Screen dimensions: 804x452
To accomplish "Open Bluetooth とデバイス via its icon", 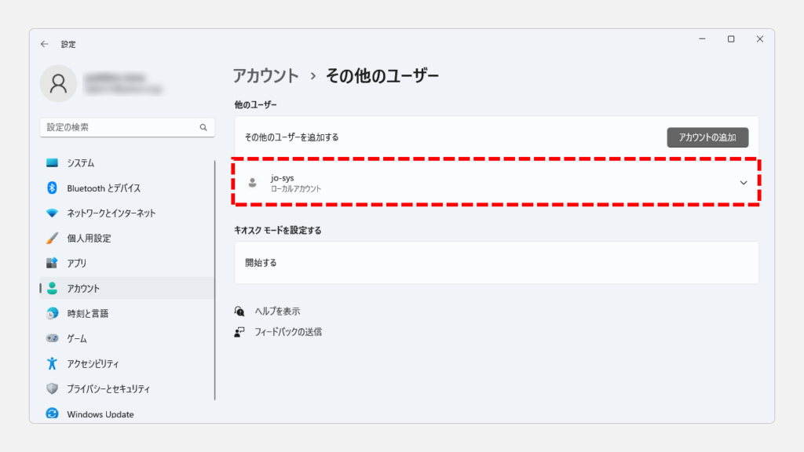I will coord(52,188).
